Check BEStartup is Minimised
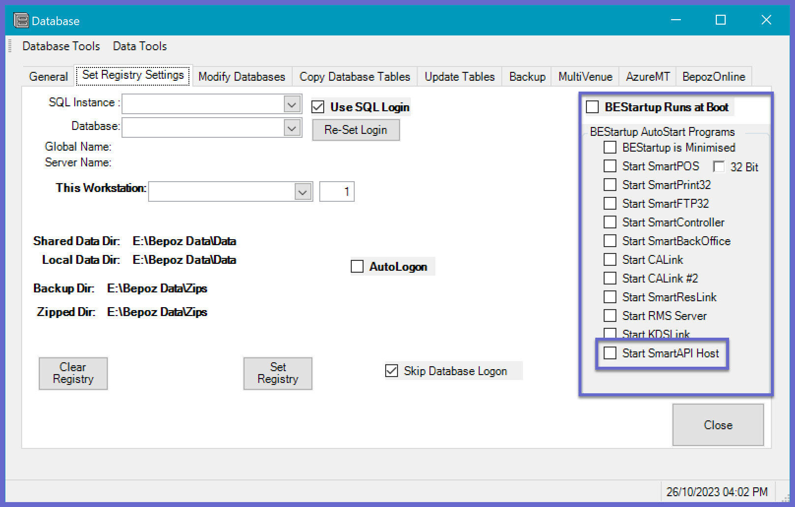795x507 pixels. click(610, 147)
